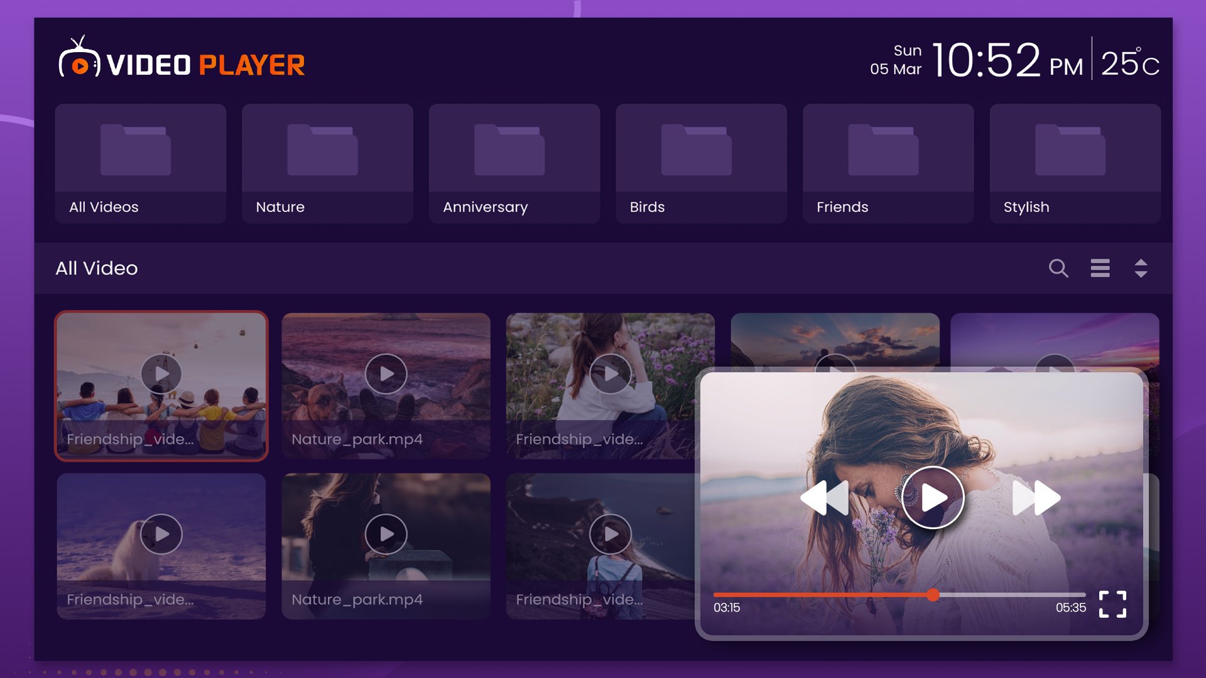Enter fullscreen in preview player
The height and width of the screenshot is (678, 1206).
(1112, 604)
